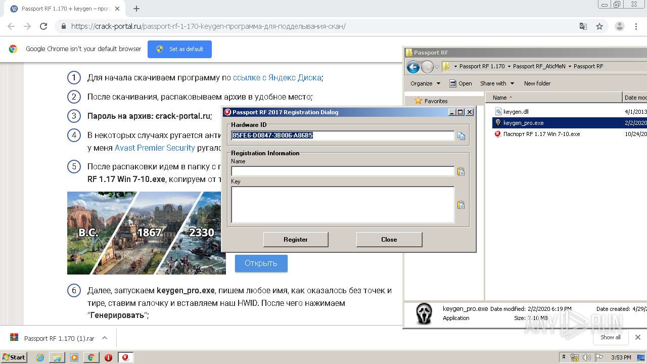Paste the key using the Key paste icon

pos(461,205)
